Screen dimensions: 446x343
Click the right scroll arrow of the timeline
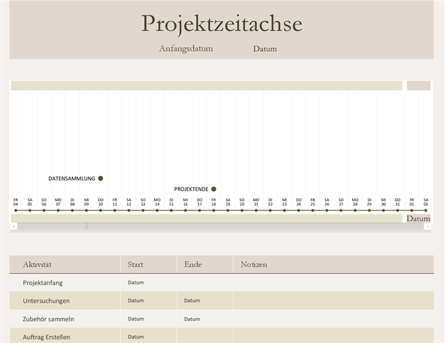click(x=427, y=226)
